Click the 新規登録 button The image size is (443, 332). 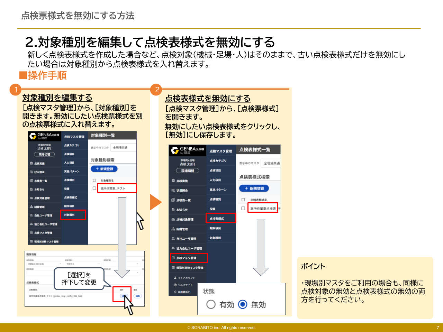coord(104,169)
